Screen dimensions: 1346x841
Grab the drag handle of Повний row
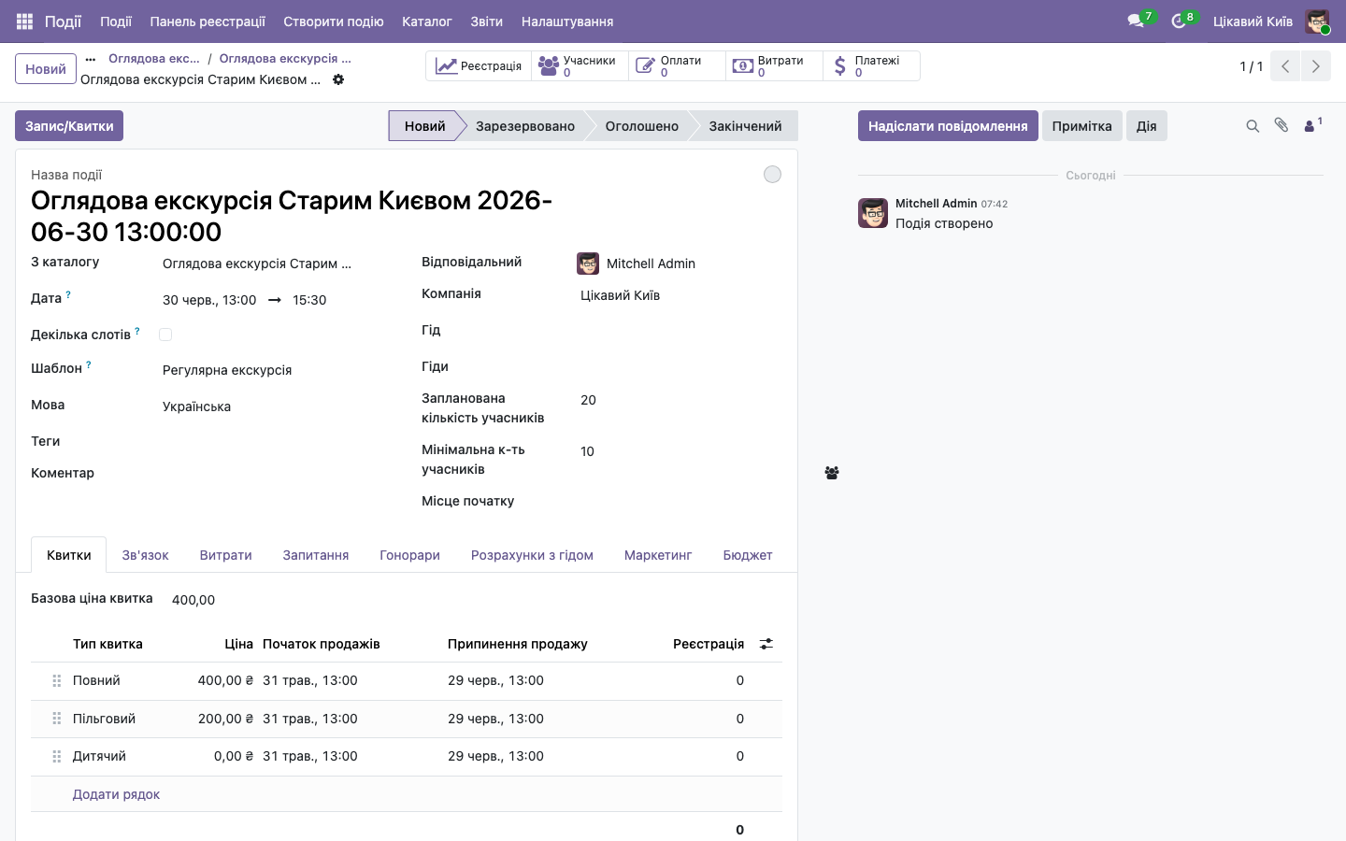point(56,681)
